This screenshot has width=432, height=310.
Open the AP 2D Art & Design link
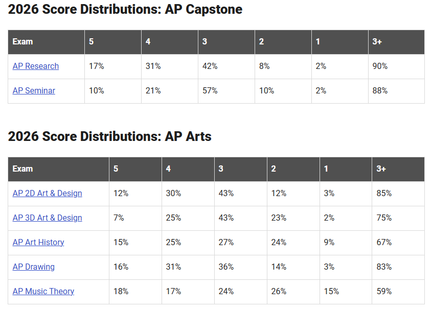point(48,194)
